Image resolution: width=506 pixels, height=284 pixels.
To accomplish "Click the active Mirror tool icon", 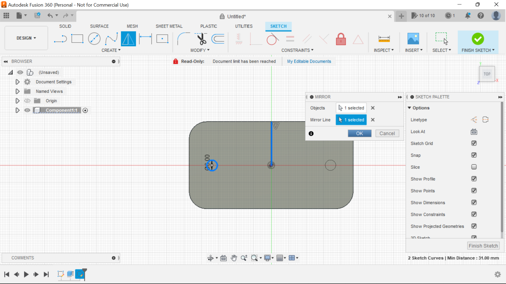I will coord(128,39).
